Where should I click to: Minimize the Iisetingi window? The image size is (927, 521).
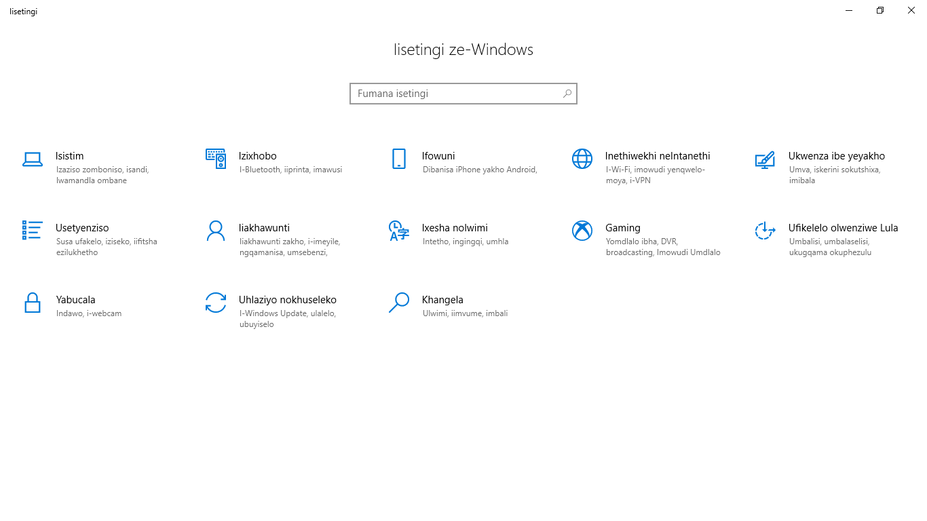[849, 10]
